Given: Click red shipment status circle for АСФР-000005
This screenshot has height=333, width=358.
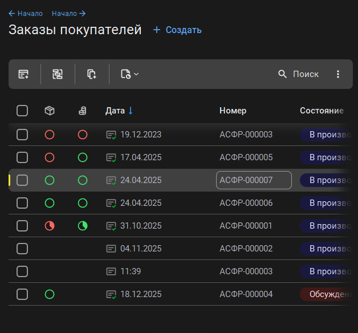Looking at the screenshot, I should click(50, 157).
